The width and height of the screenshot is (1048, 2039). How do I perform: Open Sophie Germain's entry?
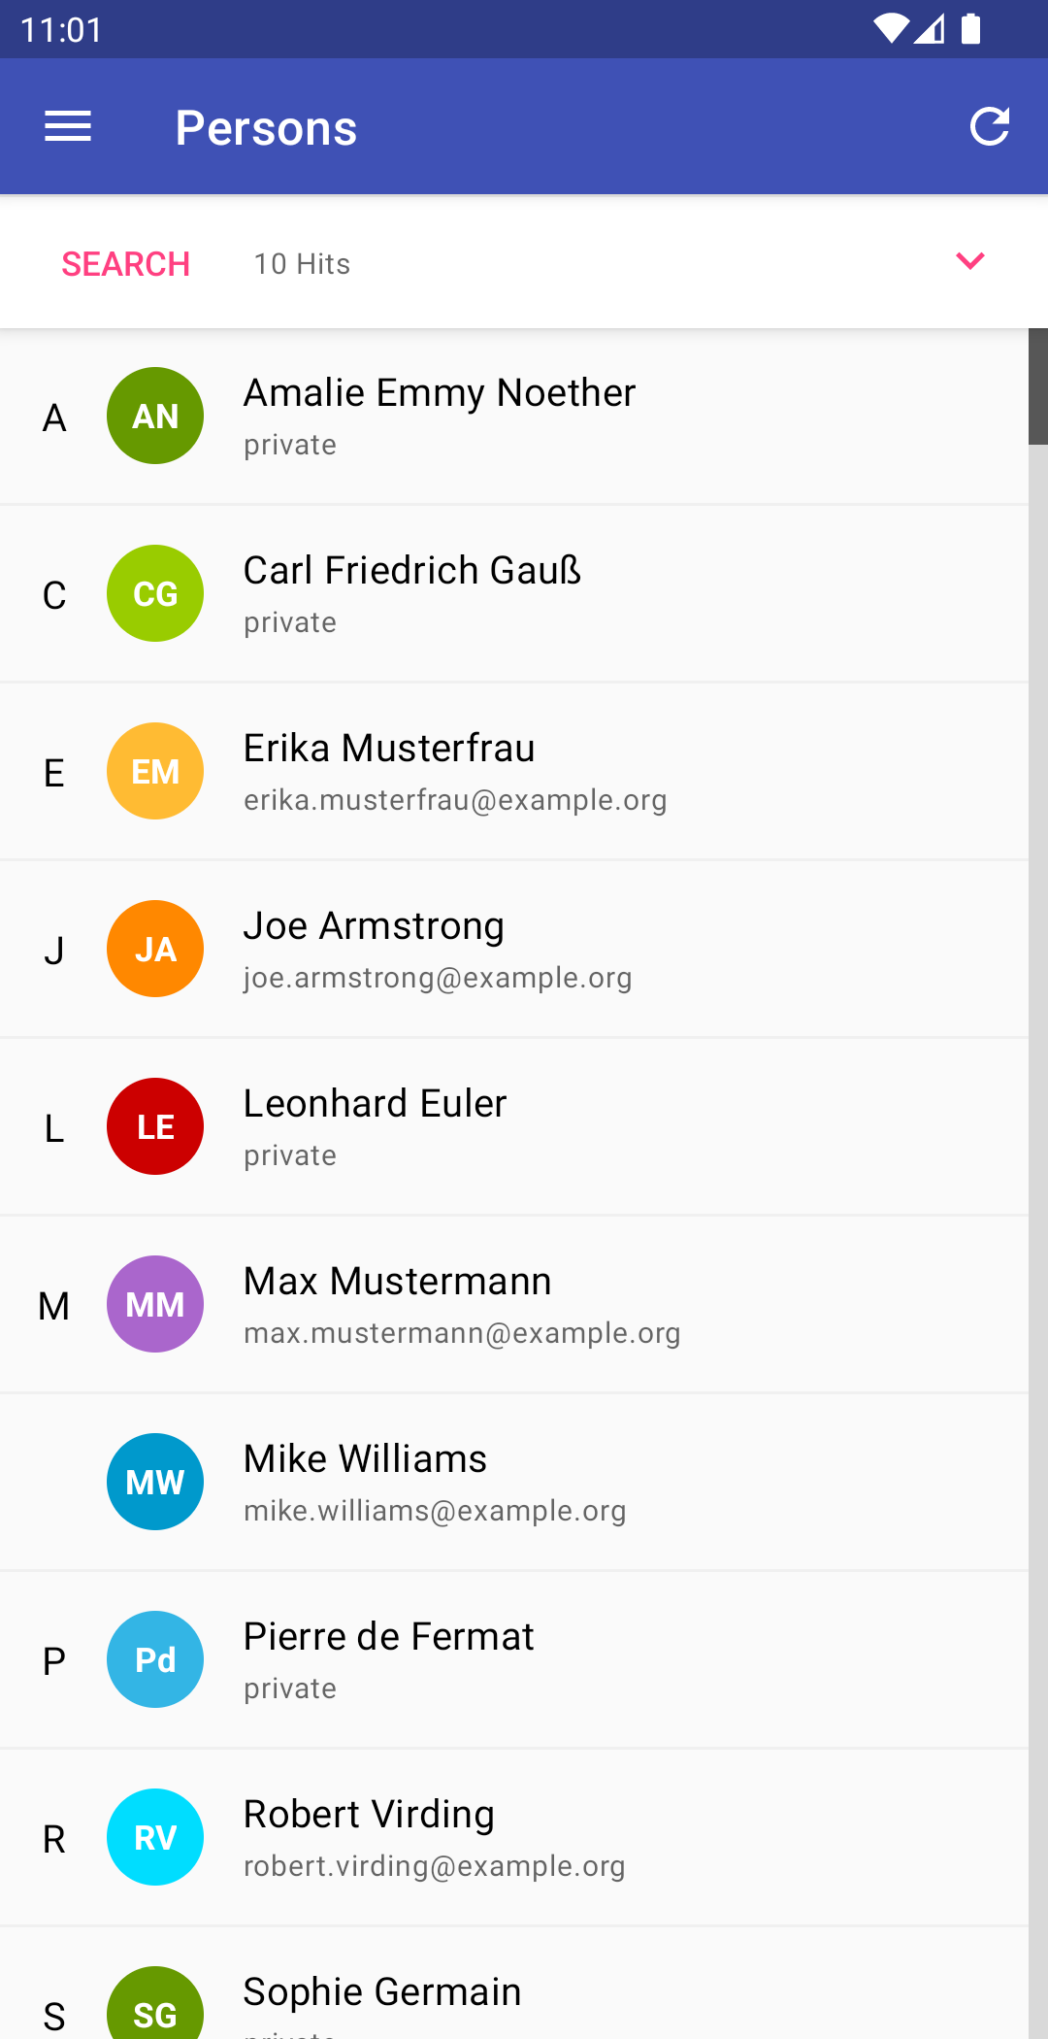pyautogui.click(x=382, y=1992)
